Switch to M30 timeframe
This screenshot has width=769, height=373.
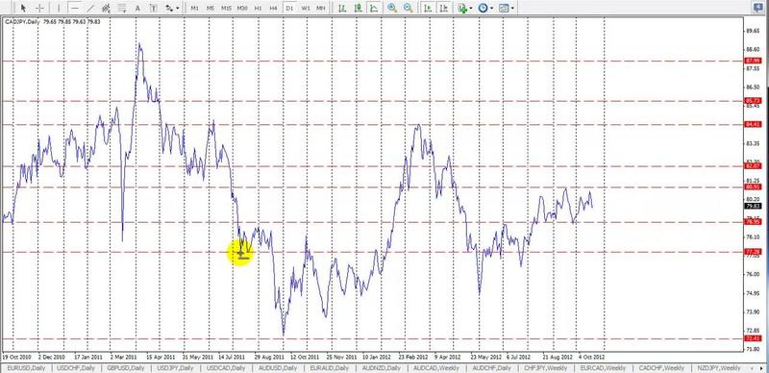tap(242, 8)
